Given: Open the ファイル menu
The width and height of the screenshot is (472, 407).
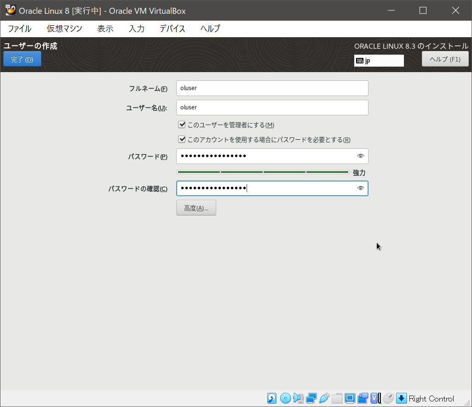Looking at the screenshot, I should coord(20,28).
